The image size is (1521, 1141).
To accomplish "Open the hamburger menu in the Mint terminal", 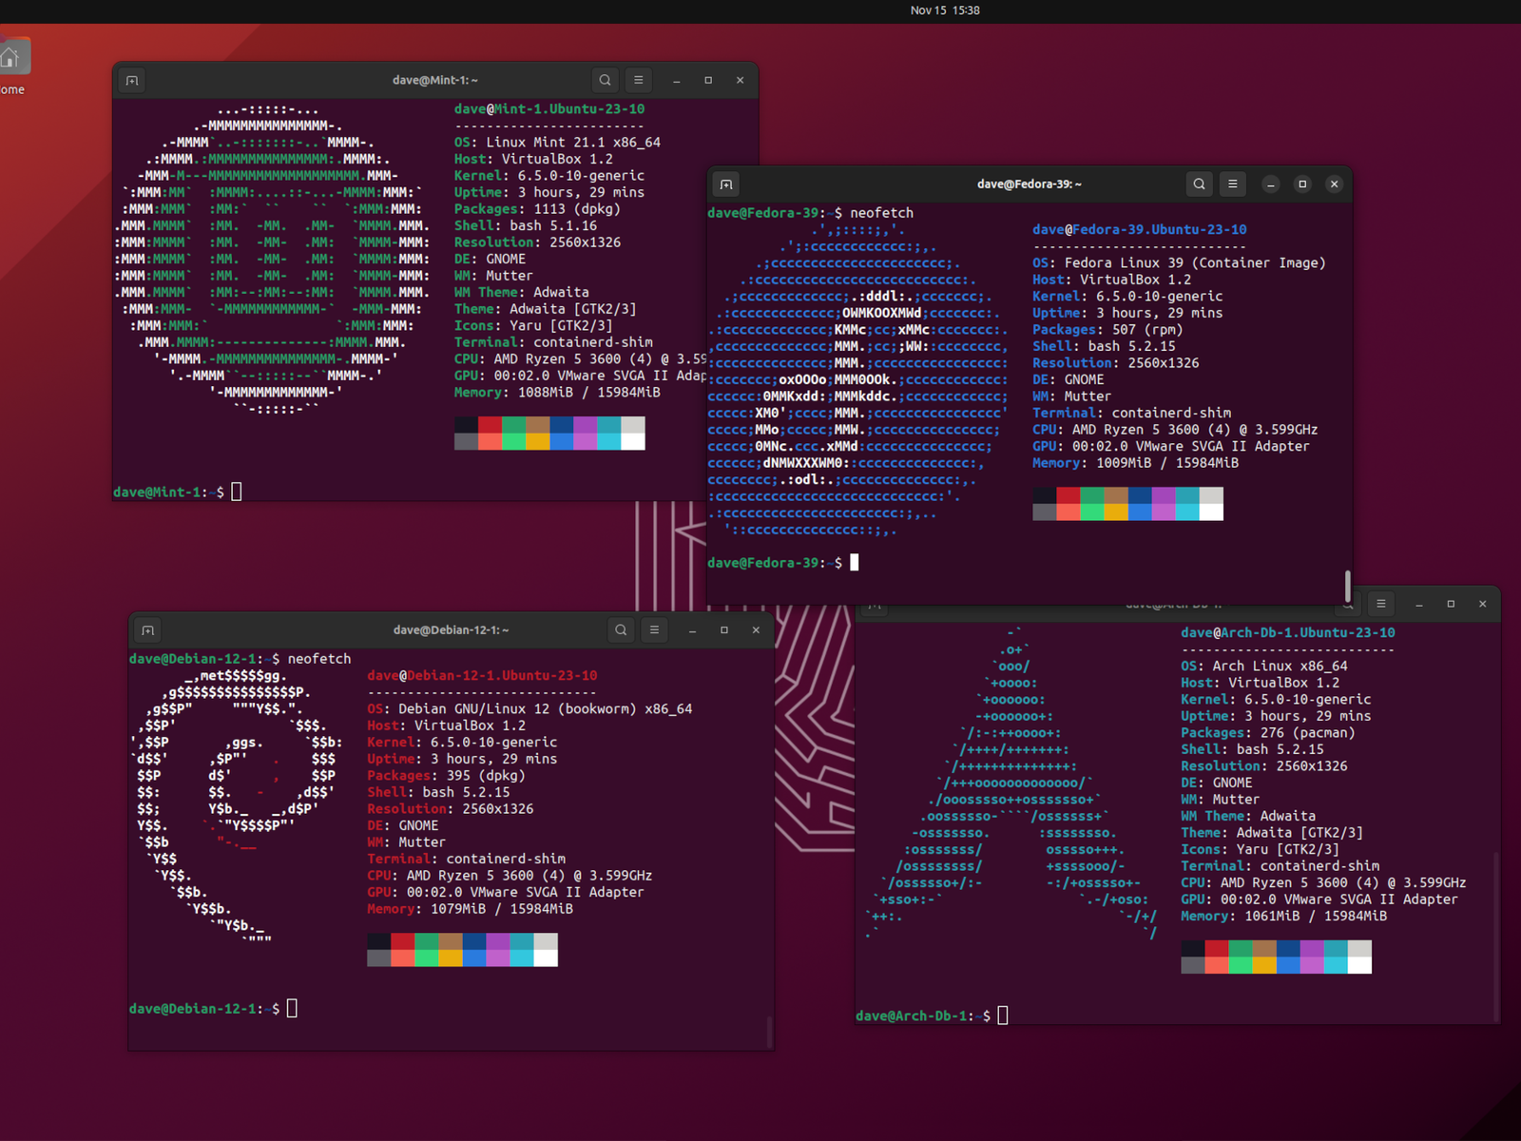I will (639, 81).
